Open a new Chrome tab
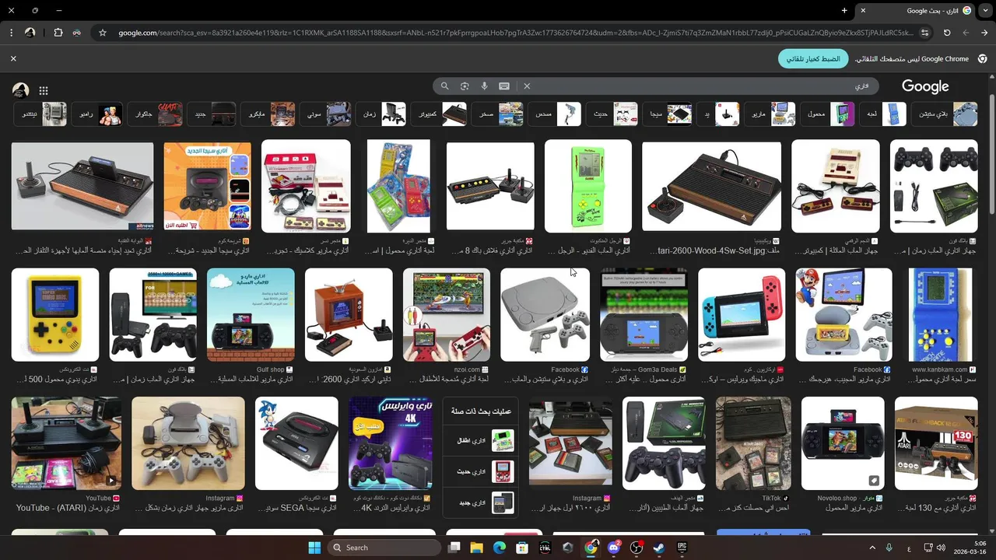Viewport: 996px width, 560px height. 844,10
